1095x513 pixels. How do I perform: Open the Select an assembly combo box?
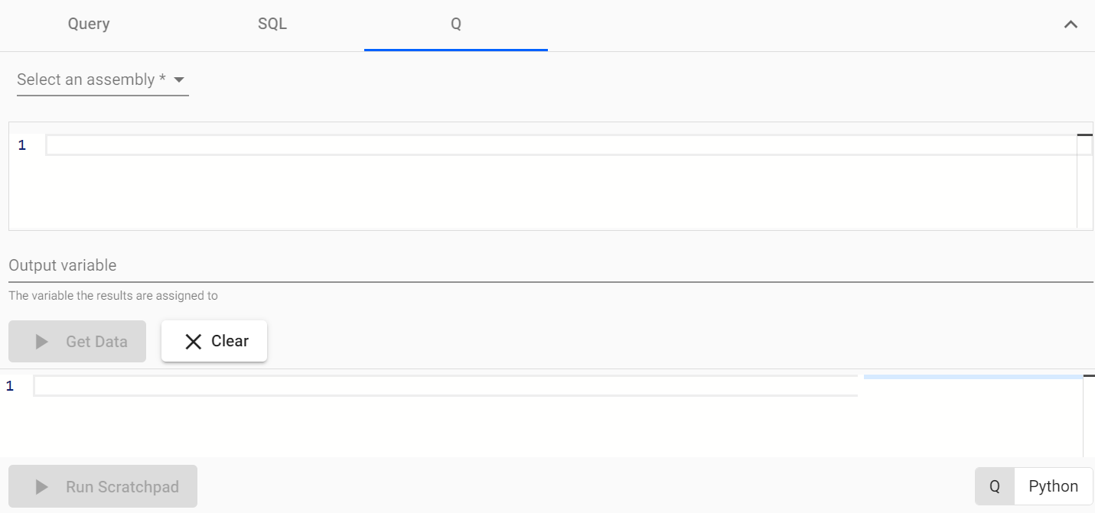[x=103, y=80]
